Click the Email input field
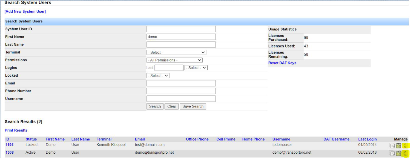The width and height of the screenshot is (410, 158). click(181, 83)
